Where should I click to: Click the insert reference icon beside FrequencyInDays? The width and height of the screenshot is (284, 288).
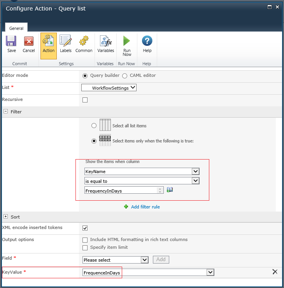point(170,189)
